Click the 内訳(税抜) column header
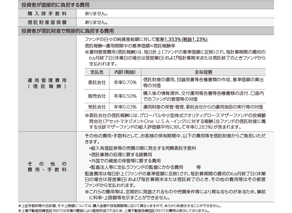 point(125,72)
